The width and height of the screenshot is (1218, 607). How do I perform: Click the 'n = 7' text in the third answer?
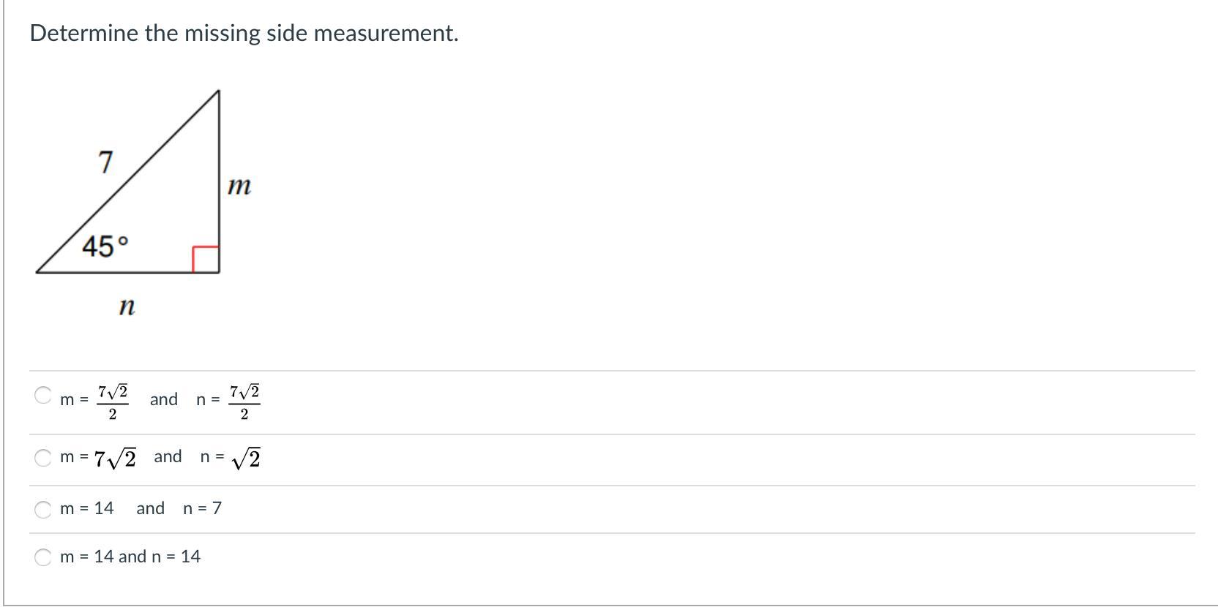(202, 508)
